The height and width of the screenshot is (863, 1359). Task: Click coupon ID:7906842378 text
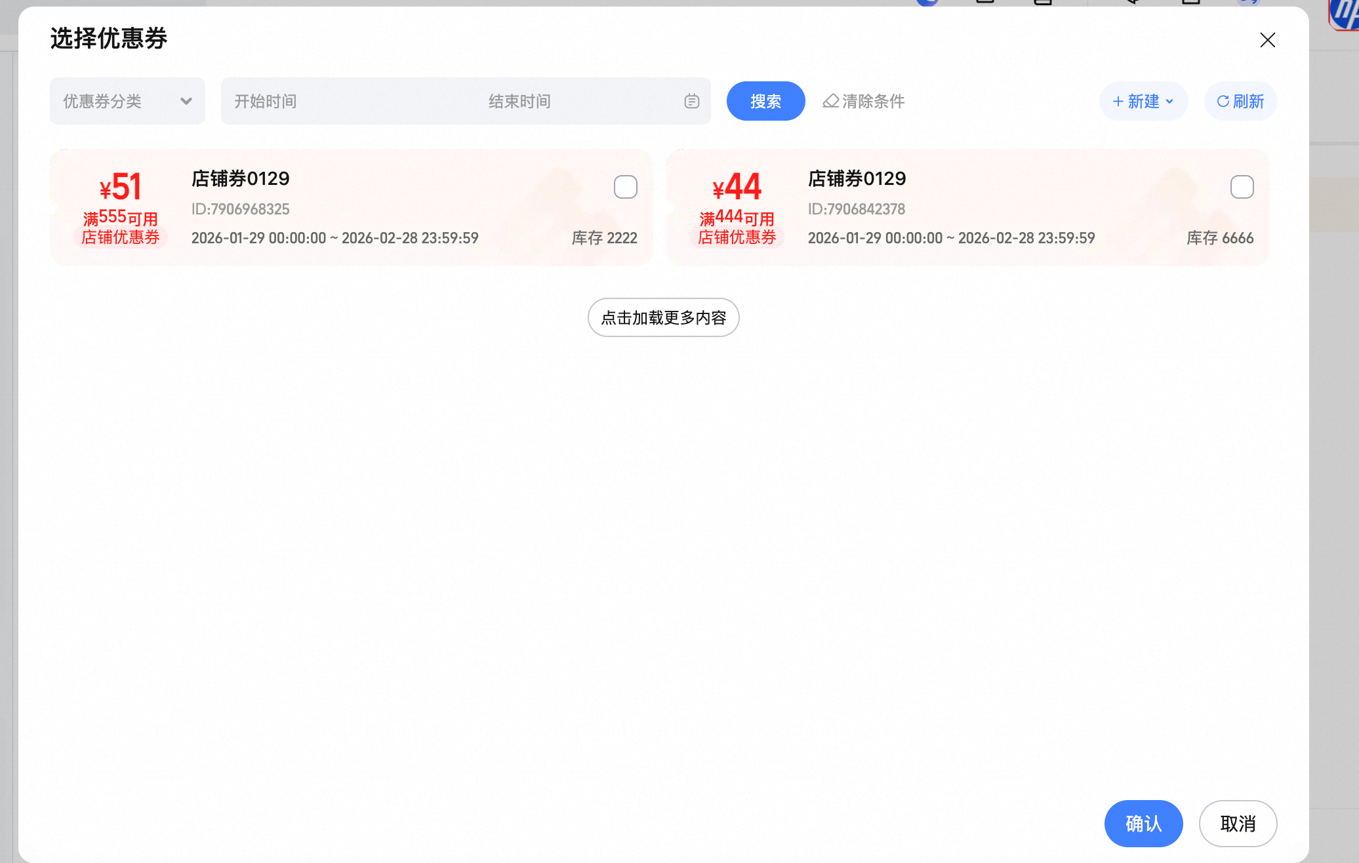pyautogui.click(x=857, y=209)
